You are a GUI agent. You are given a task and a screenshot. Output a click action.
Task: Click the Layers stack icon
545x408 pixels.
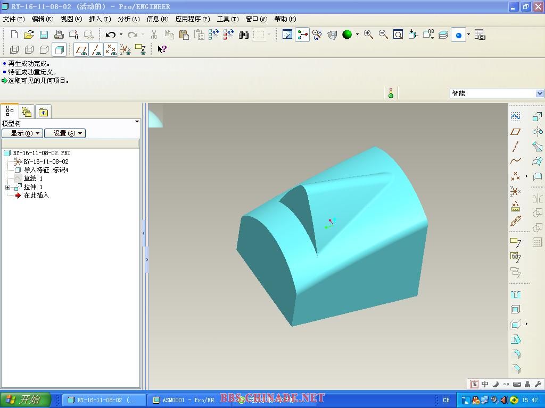(x=443, y=35)
